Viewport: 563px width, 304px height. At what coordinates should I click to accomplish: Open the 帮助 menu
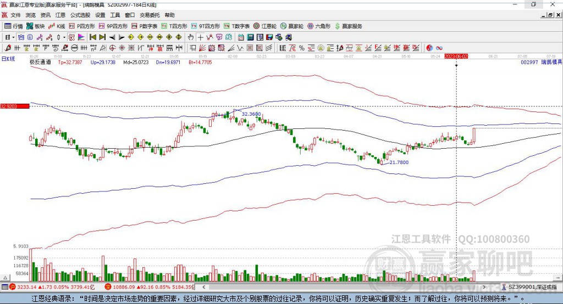[x=169, y=15]
